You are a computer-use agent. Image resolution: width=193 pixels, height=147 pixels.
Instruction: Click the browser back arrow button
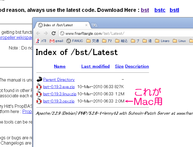[38, 33]
